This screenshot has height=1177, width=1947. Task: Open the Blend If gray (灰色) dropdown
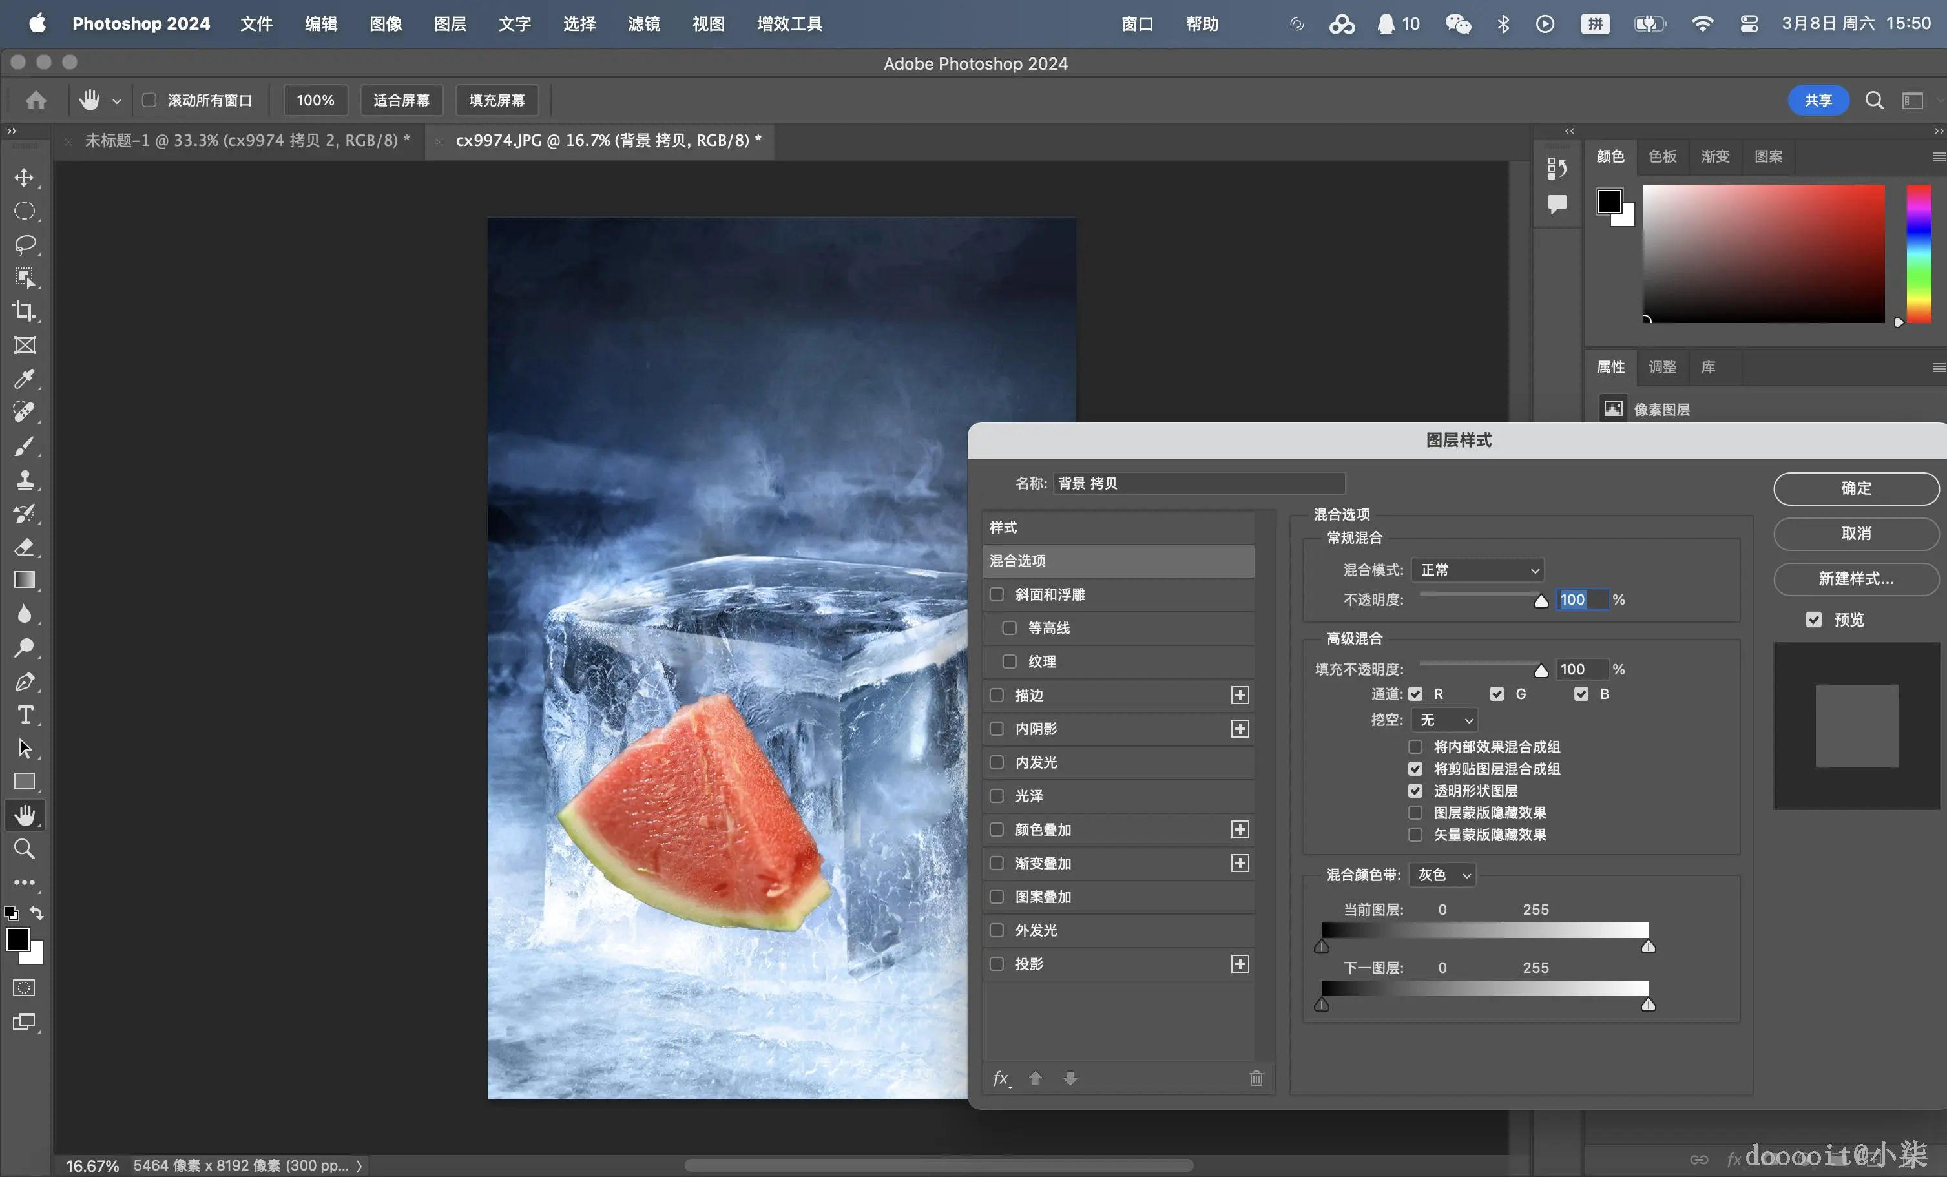[1443, 875]
